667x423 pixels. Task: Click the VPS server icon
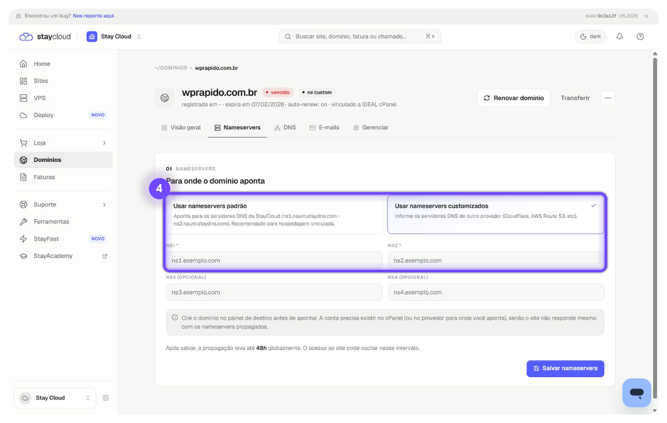tap(23, 98)
